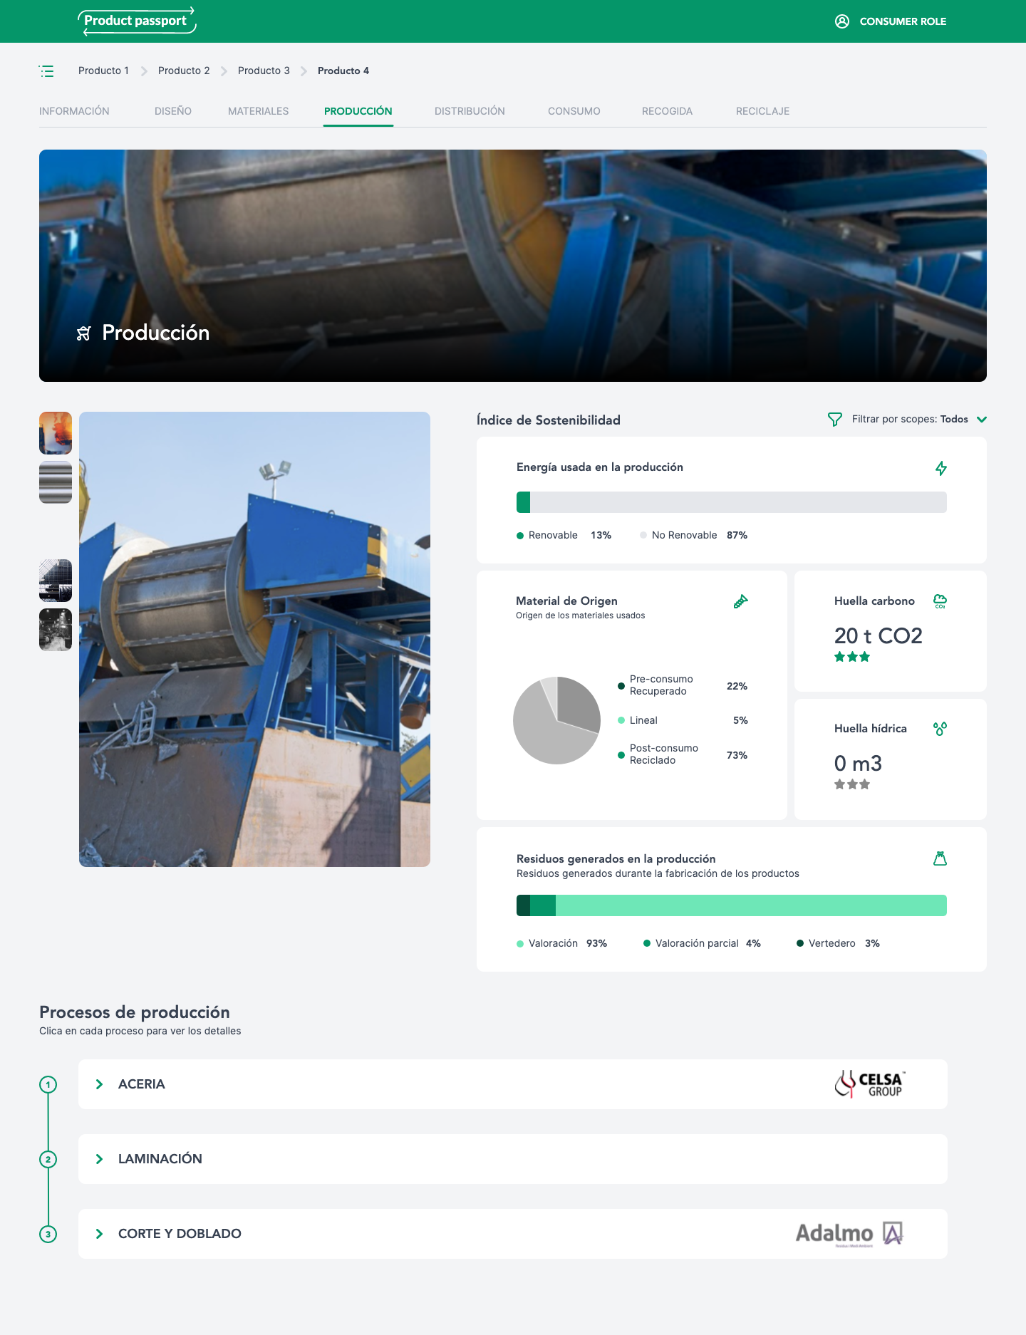This screenshot has width=1026, height=1335.
Task: Click green stars rating under Huella carbono
Action: click(x=852, y=657)
